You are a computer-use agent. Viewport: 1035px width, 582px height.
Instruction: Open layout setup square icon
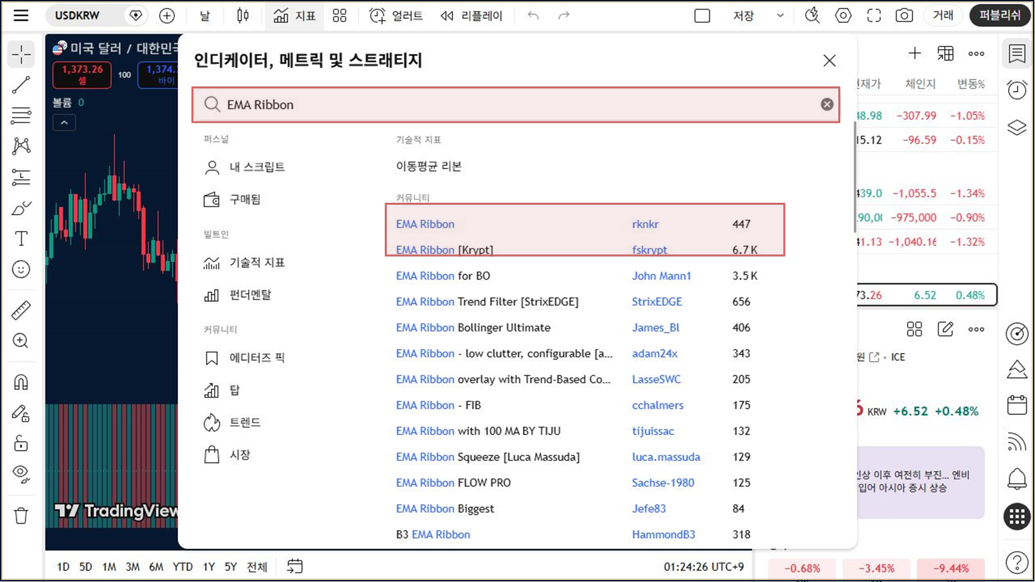(x=702, y=15)
